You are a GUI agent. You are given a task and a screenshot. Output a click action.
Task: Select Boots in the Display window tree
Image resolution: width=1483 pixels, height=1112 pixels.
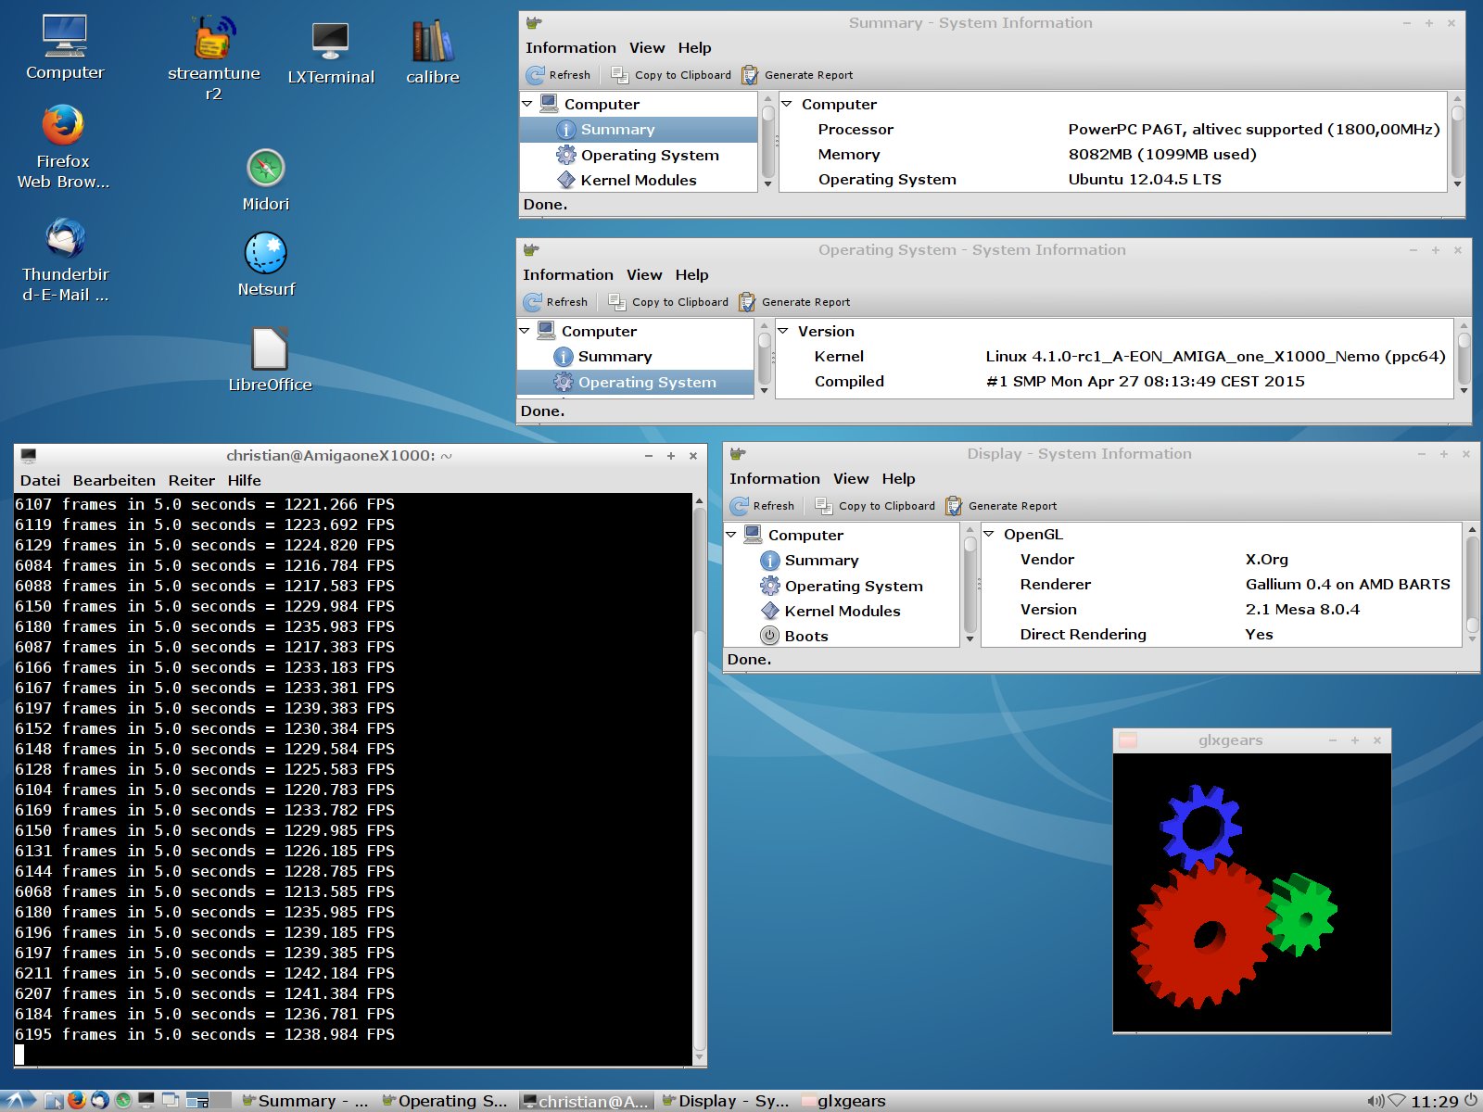point(805,636)
